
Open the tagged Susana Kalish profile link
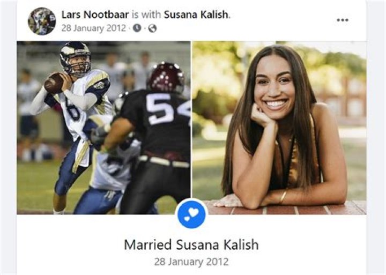(196, 14)
